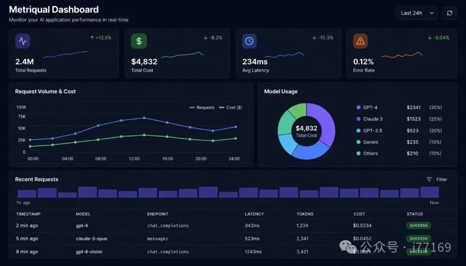466x266 pixels.
Task: Click the GPT-4 purple legend dot
Action: (x=358, y=107)
